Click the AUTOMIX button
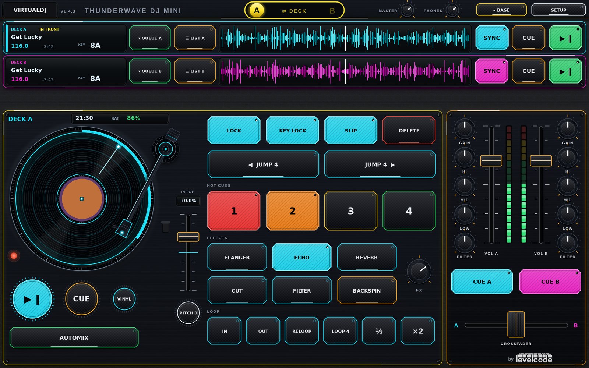Screen dimensions: 589x368 (x=74, y=337)
